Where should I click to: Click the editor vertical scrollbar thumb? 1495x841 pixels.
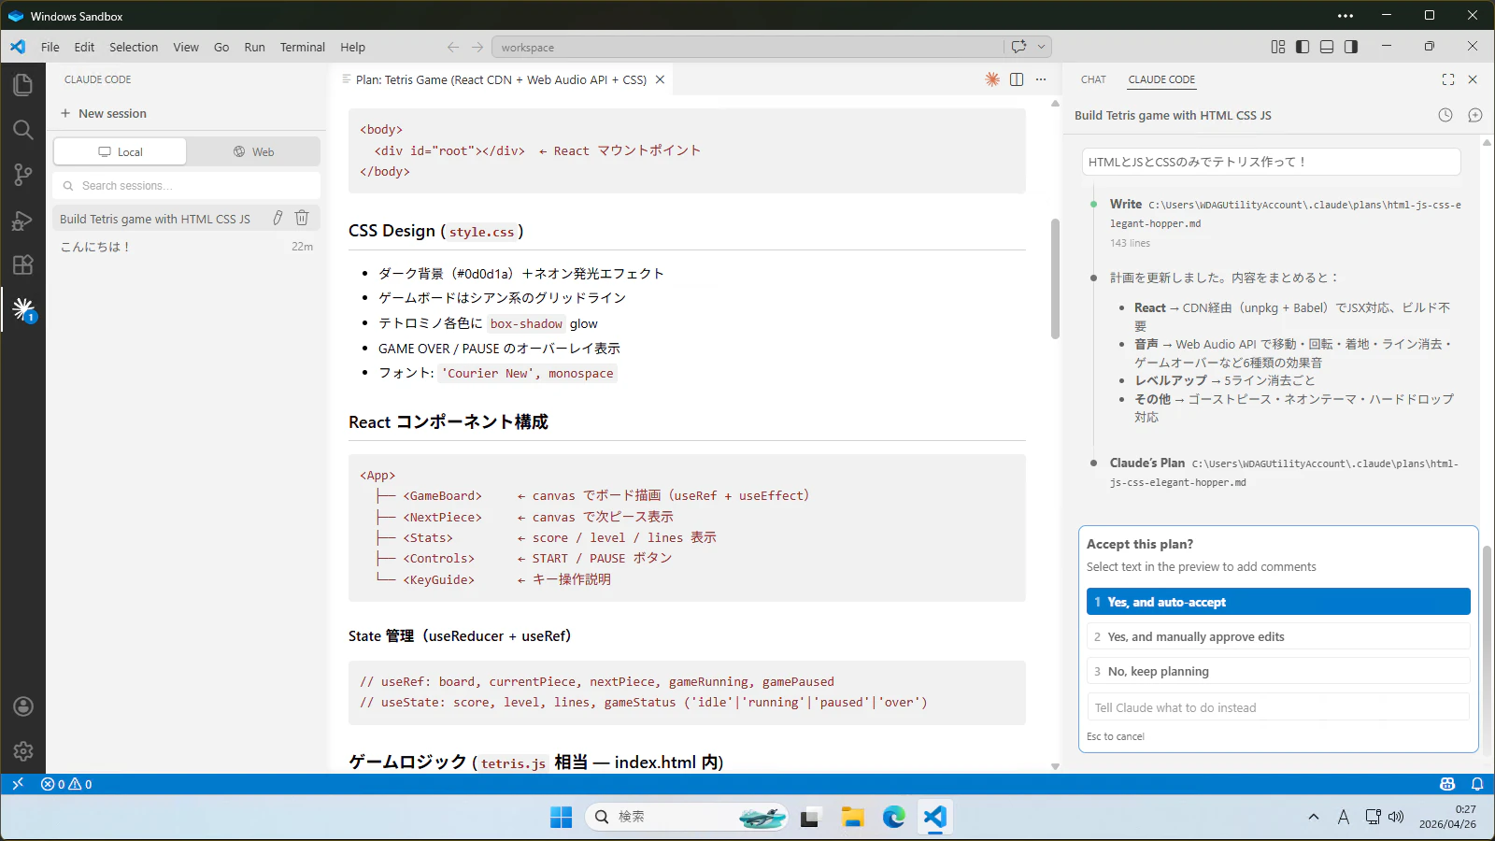click(1055, 278)
